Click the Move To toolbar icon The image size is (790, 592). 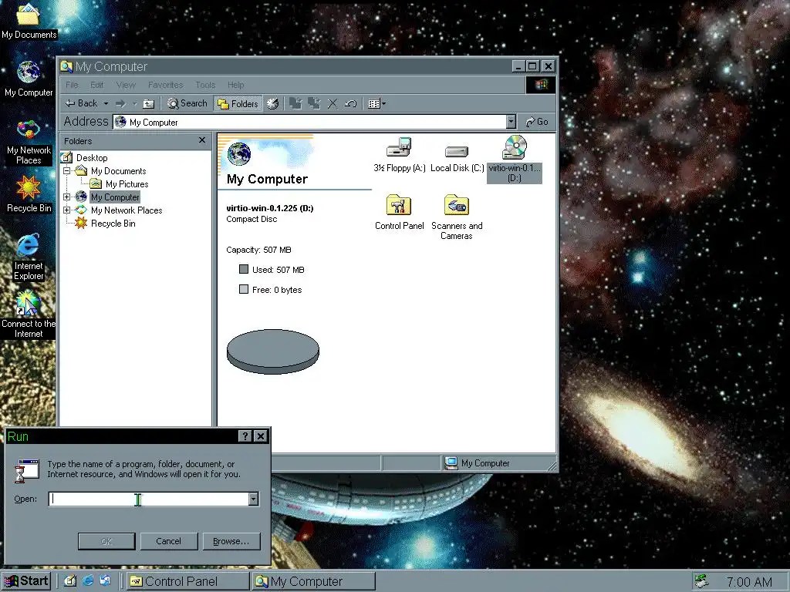[295, 104]
